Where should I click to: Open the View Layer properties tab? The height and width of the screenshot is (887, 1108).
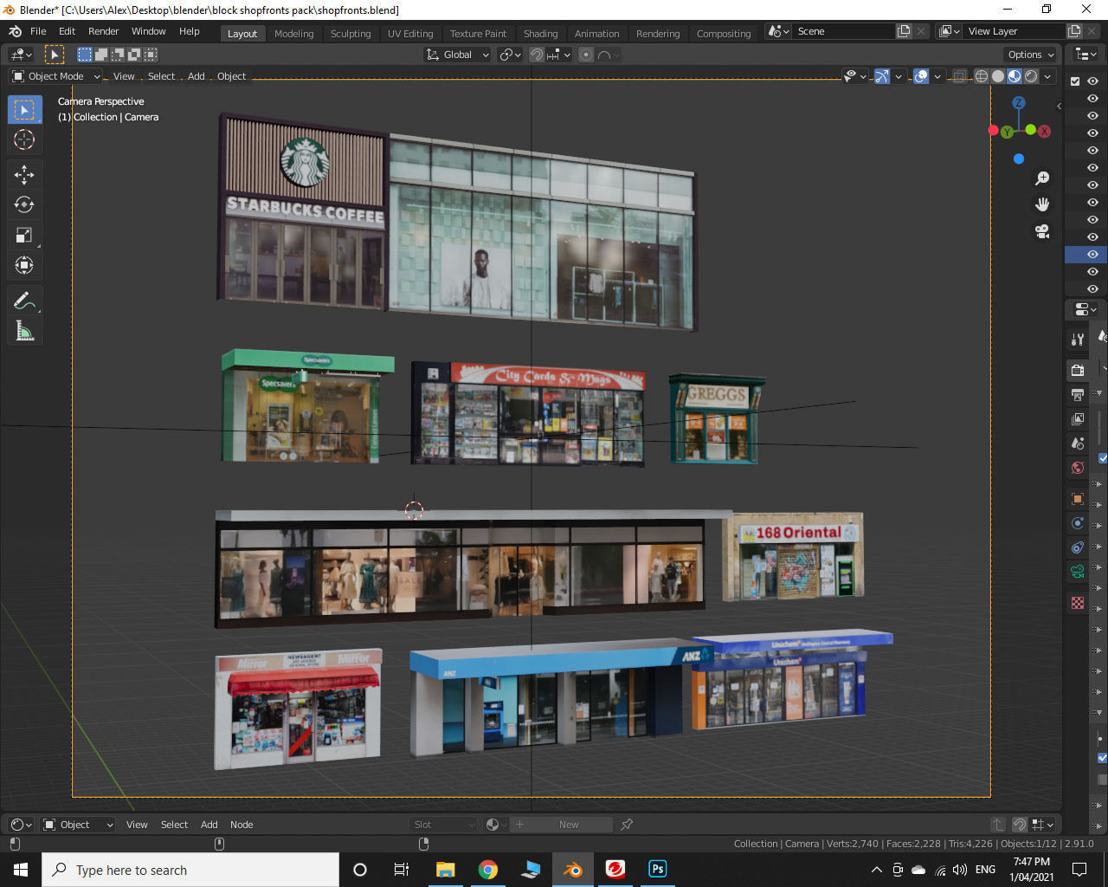click(1078, 419)
